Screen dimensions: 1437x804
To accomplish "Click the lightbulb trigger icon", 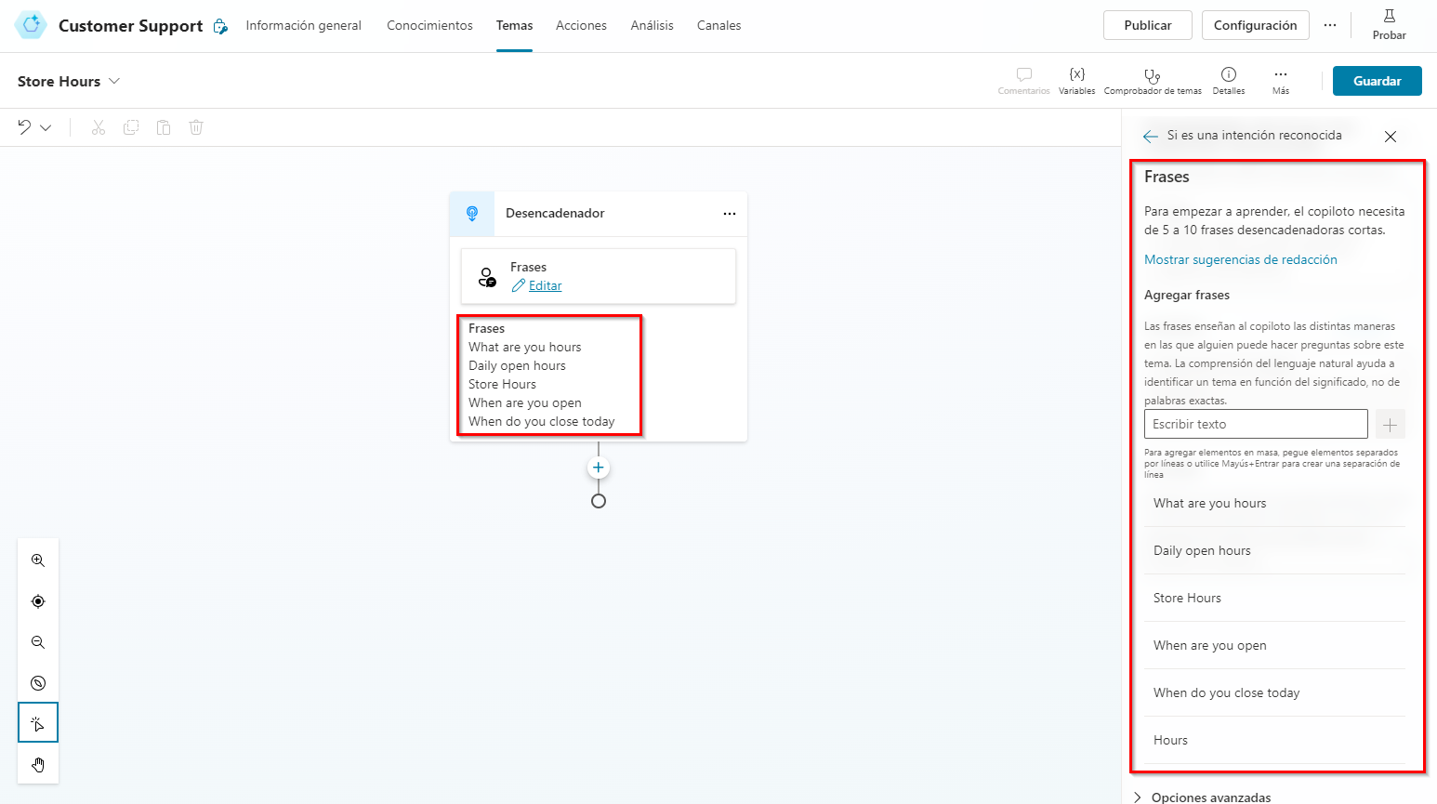I will tap(472, 214).
